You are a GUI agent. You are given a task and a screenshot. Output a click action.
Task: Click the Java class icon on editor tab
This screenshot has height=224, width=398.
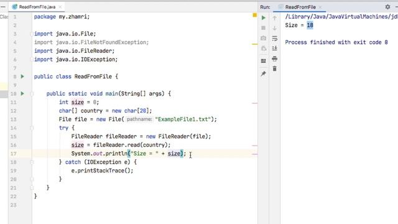[15, 7]
